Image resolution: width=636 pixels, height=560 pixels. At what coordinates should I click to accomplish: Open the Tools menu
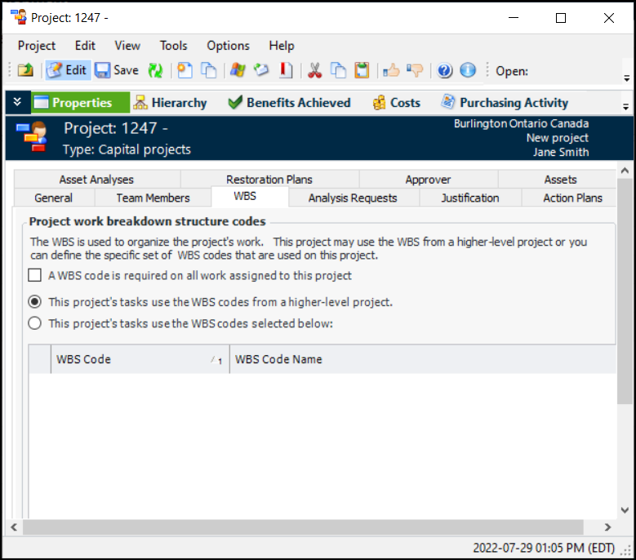tap(173, 46)
